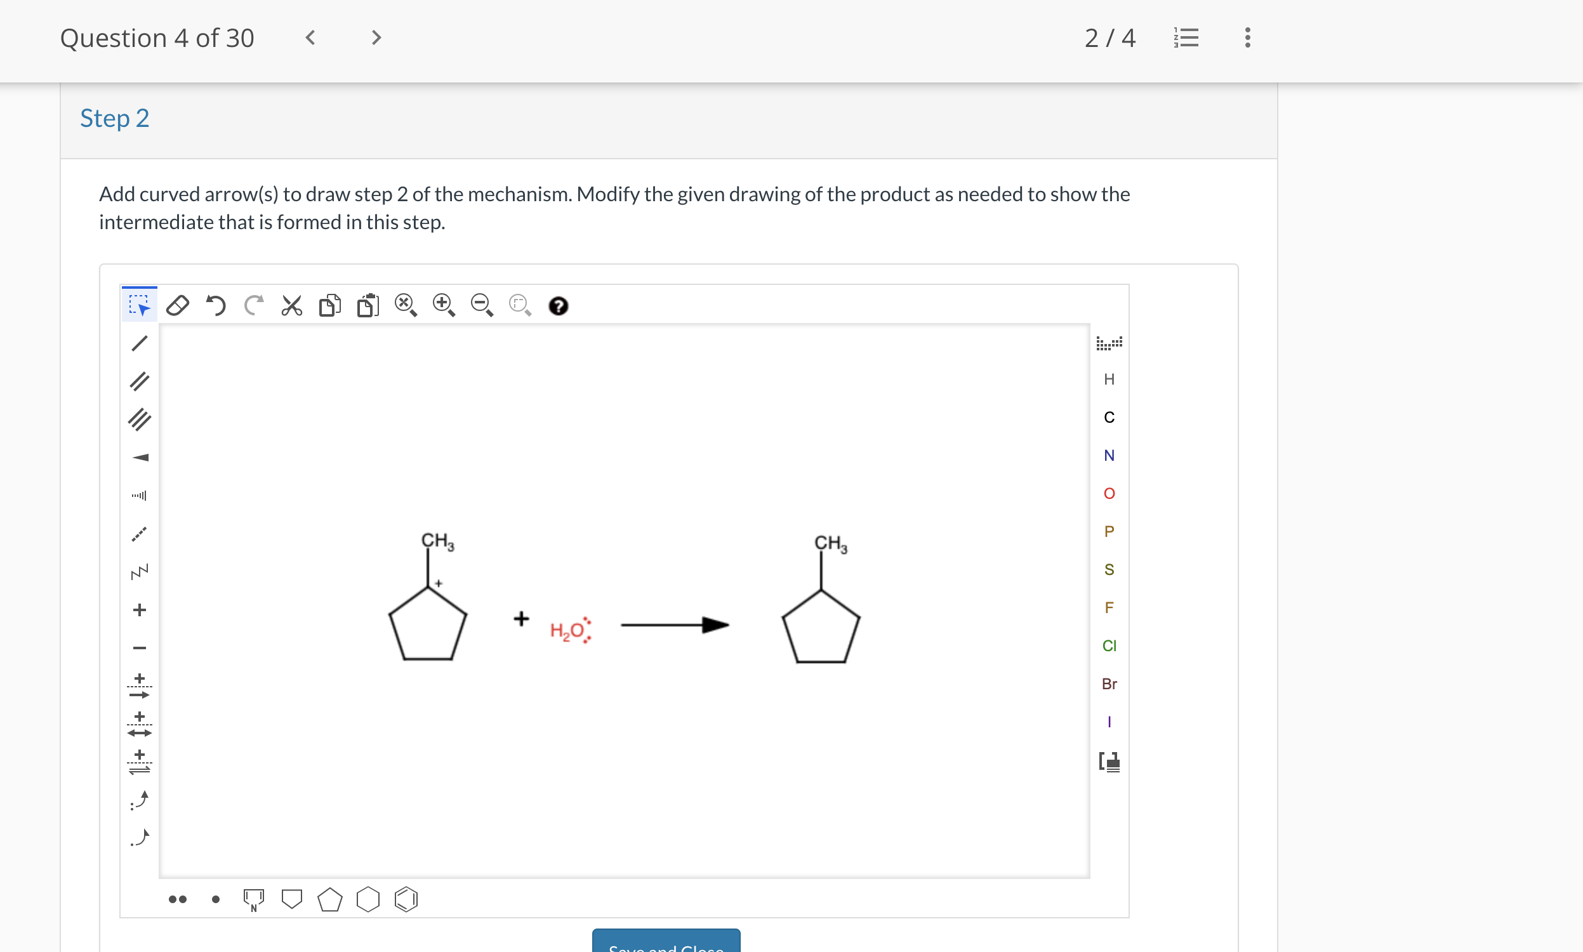Redo the last drawing action
This screenshot has width=1583, height=952.
[x=253, y=305]
